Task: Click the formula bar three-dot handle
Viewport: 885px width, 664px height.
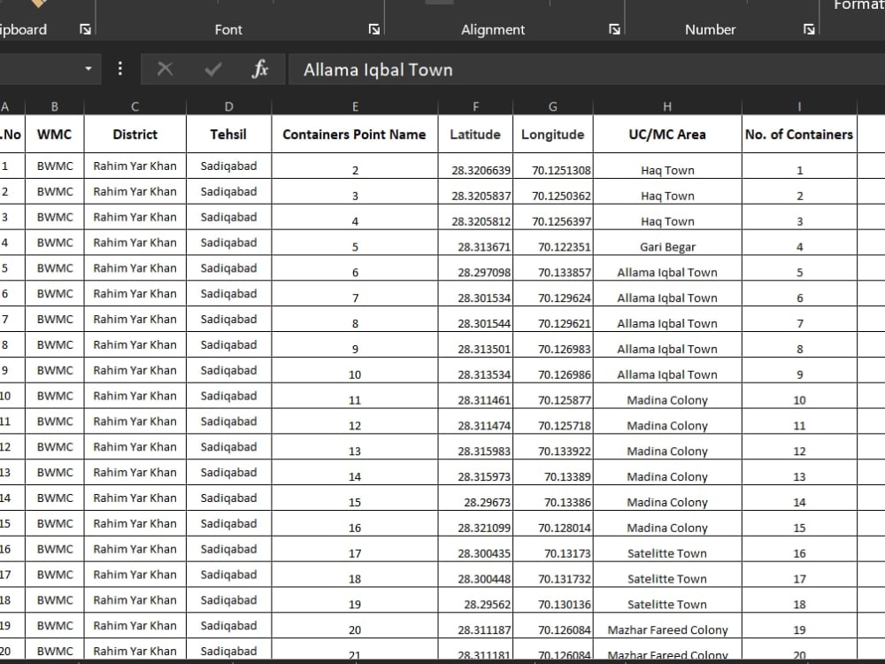Action: 120,69
